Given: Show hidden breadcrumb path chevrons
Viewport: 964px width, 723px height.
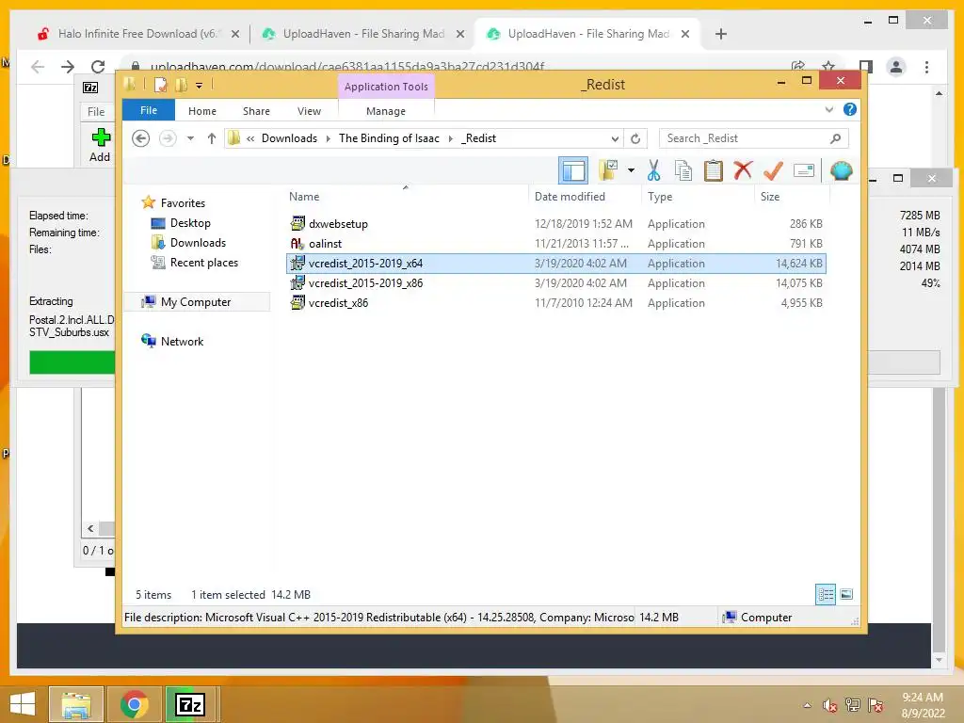Looking at the screenshot, I should (250, 138).
